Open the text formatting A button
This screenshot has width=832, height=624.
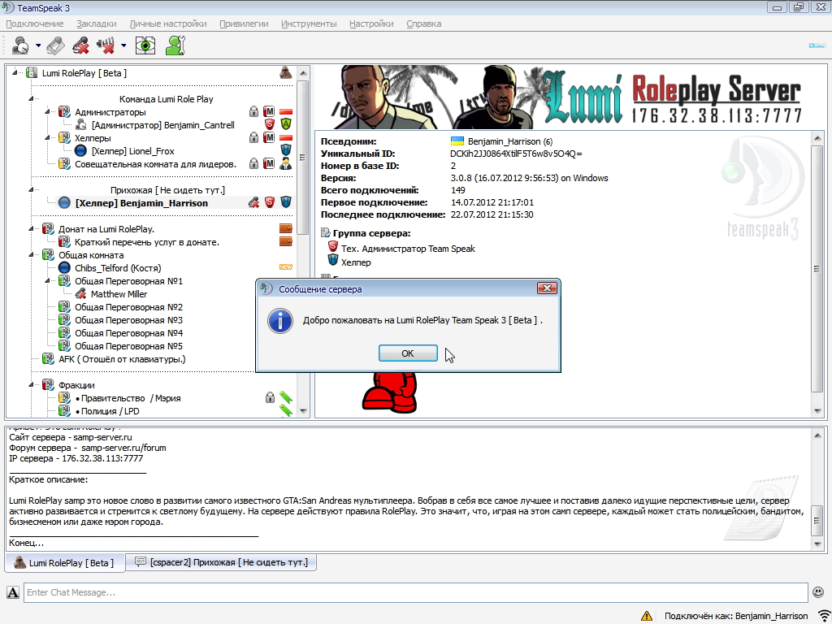13,592
